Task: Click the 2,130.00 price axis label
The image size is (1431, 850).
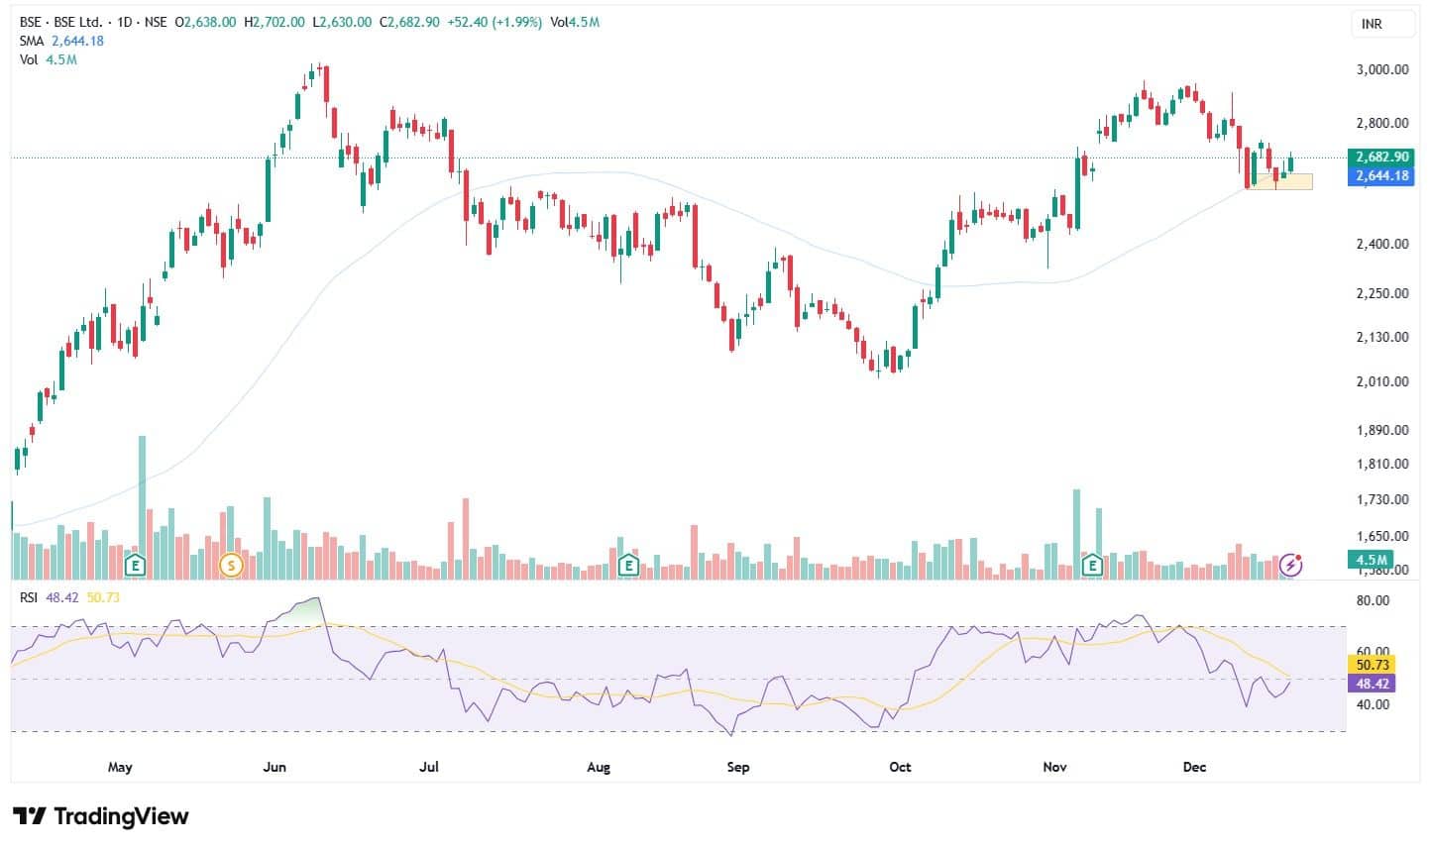Action: tap(1382, 337)
